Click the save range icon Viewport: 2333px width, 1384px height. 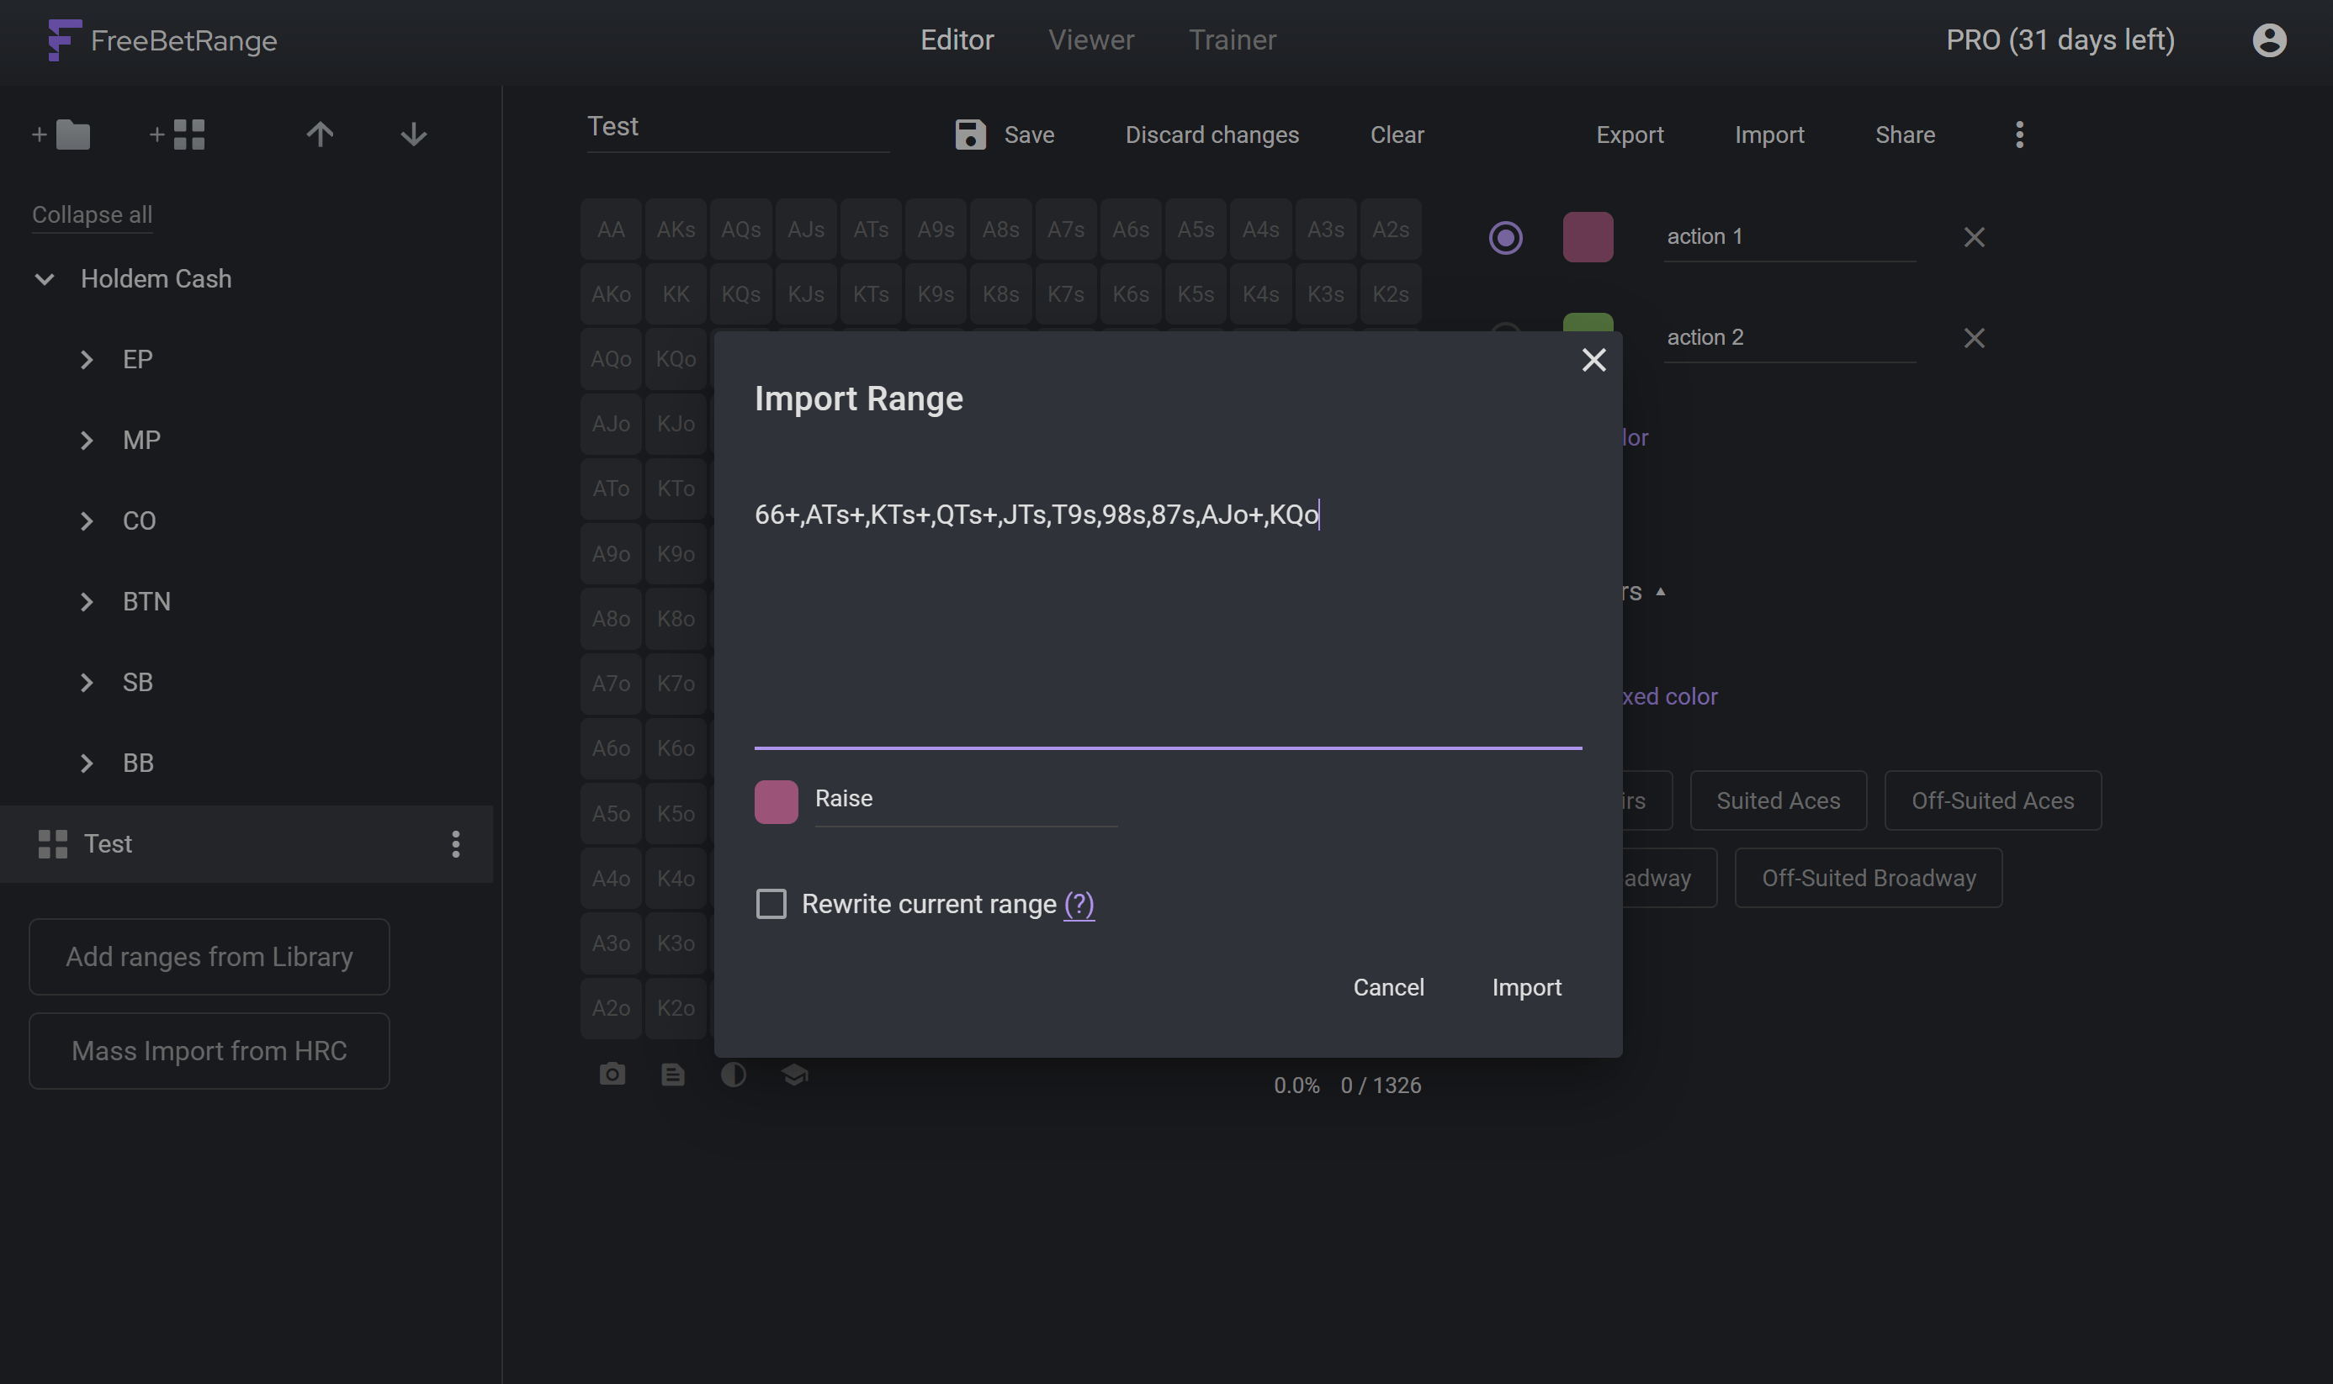(969, 134)
